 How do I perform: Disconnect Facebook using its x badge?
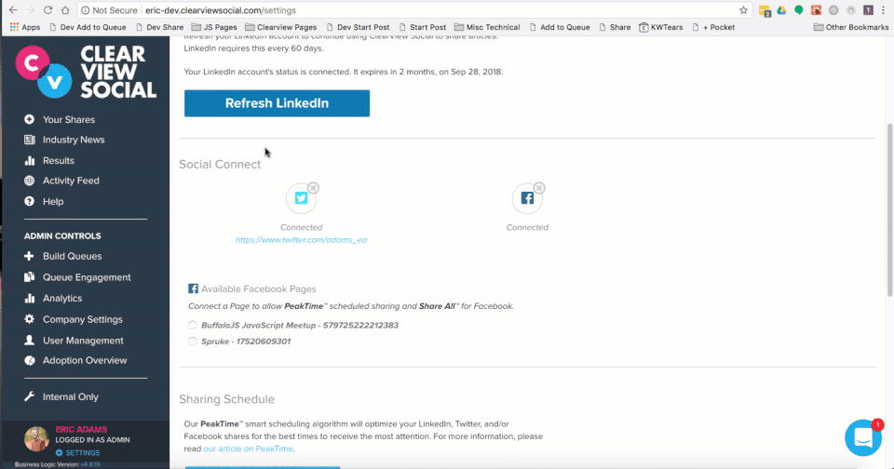tap(539, 188)
